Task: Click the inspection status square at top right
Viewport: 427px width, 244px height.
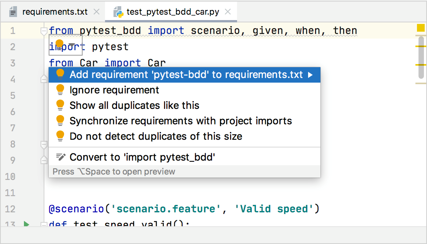Action: click(x=420, y=27)
